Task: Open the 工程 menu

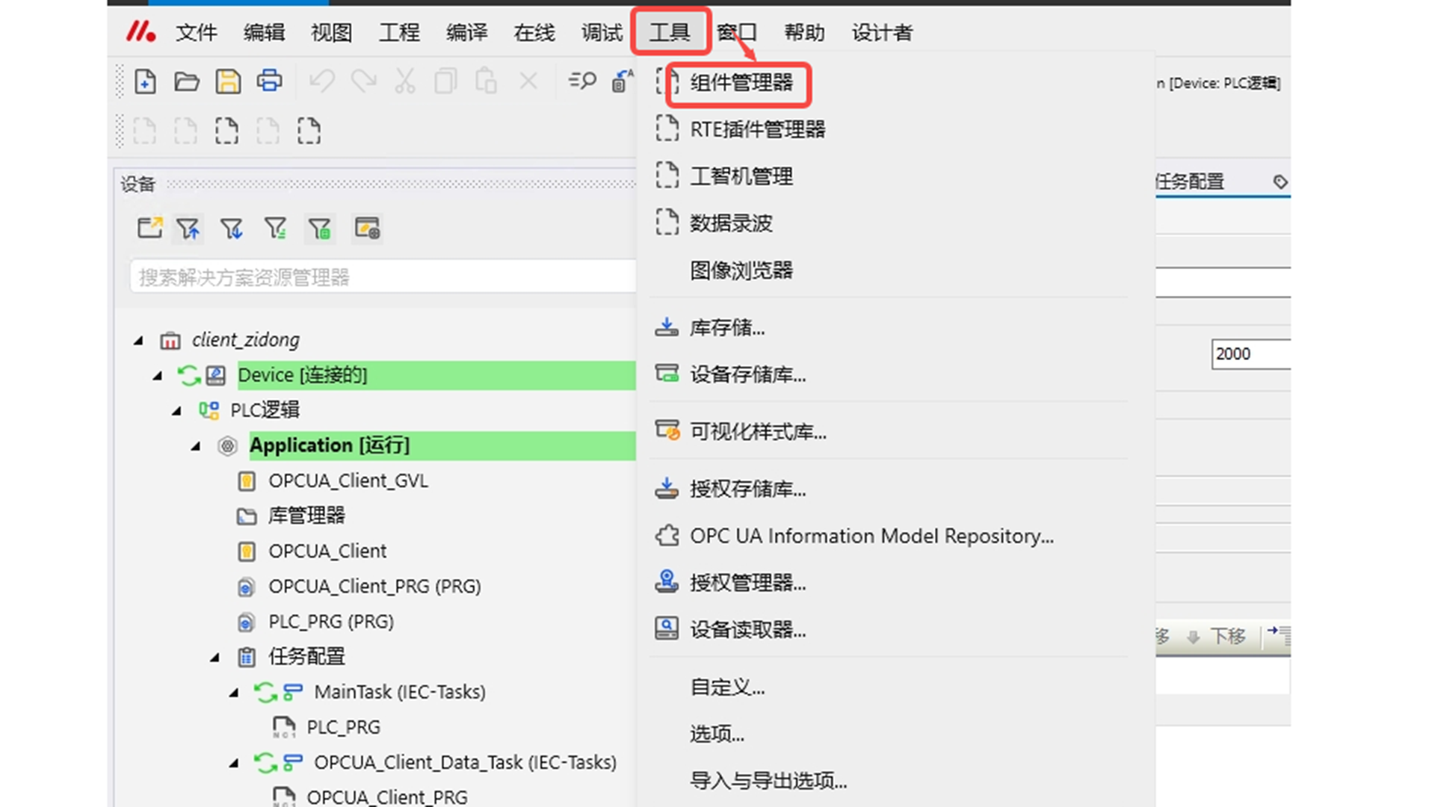Action: 399,33
